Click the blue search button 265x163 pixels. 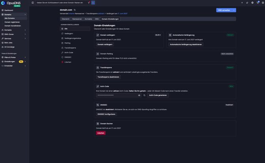[x=93, y=3]
